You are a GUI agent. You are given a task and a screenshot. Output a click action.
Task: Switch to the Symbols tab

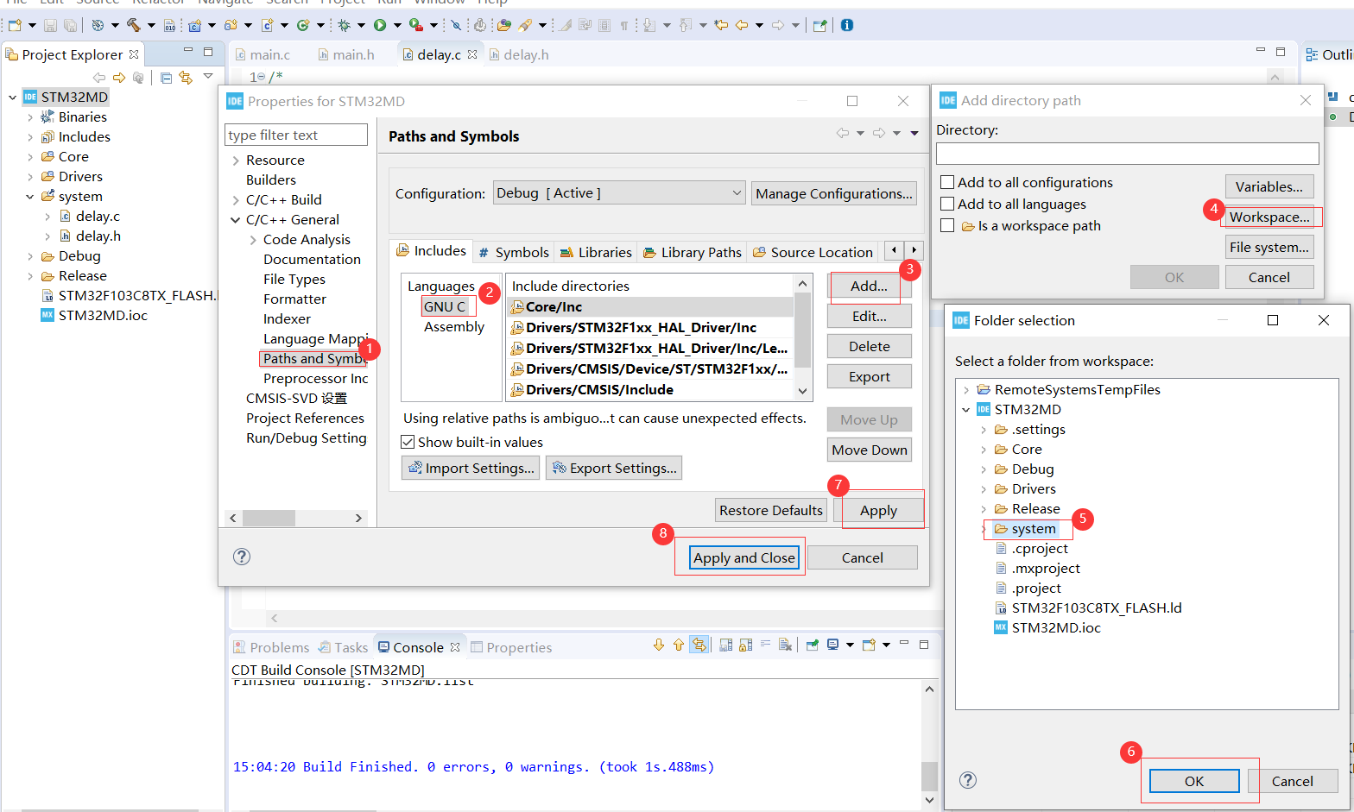point(514,252)
